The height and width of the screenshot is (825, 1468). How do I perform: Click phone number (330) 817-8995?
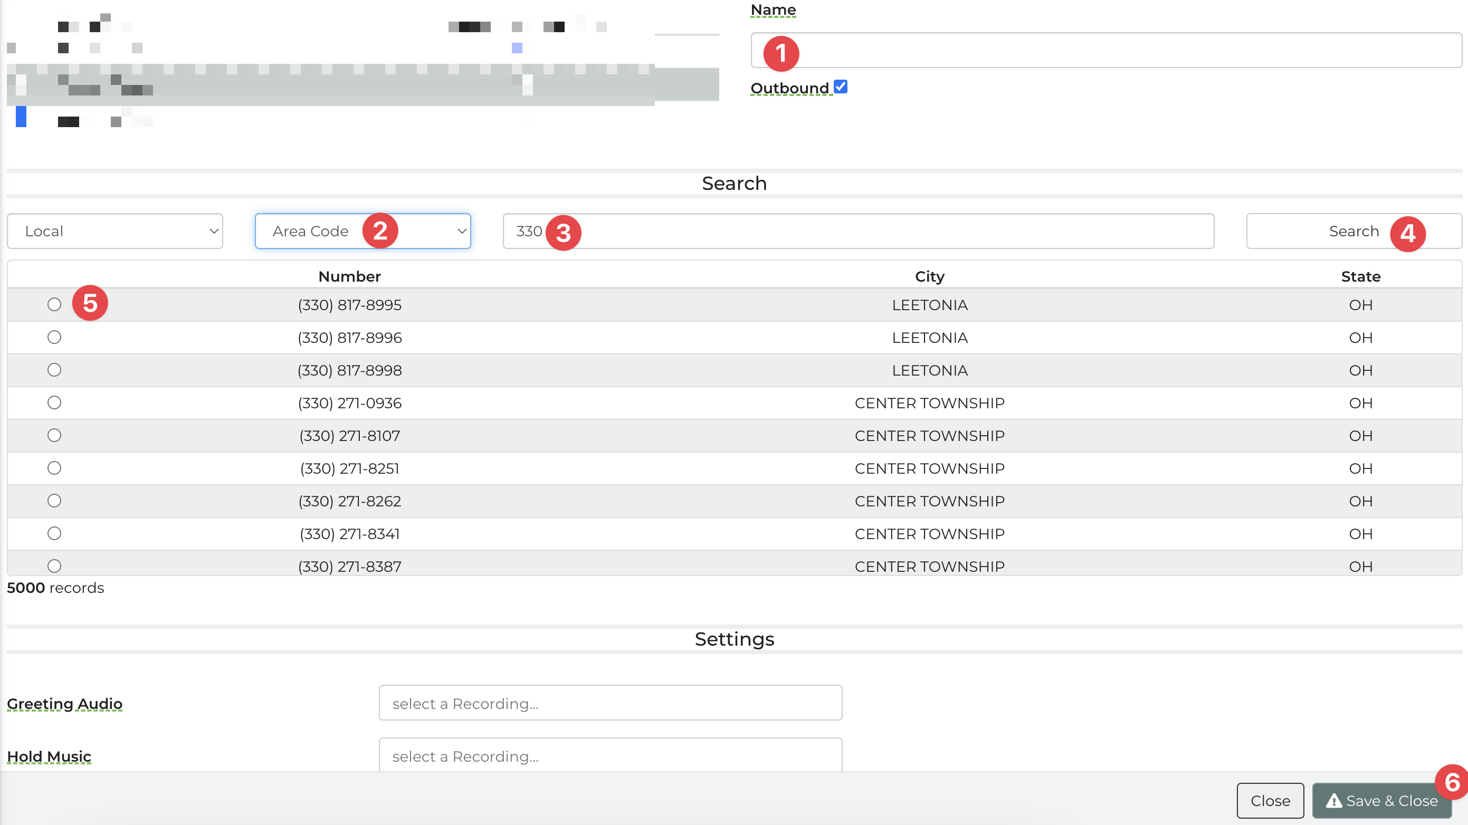coord(349,305)
